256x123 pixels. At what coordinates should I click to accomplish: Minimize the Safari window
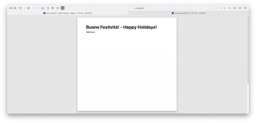(x=13, y=8)
